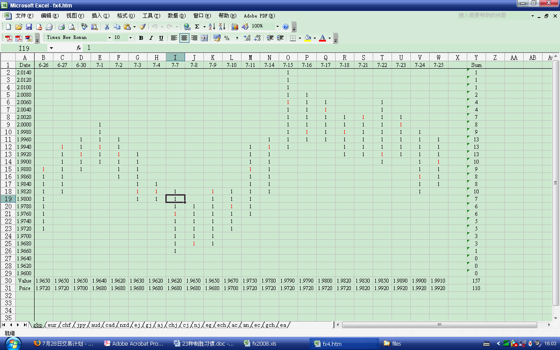Click the insert function fx button
Screen dimensions: 560x350
[79, 48]
